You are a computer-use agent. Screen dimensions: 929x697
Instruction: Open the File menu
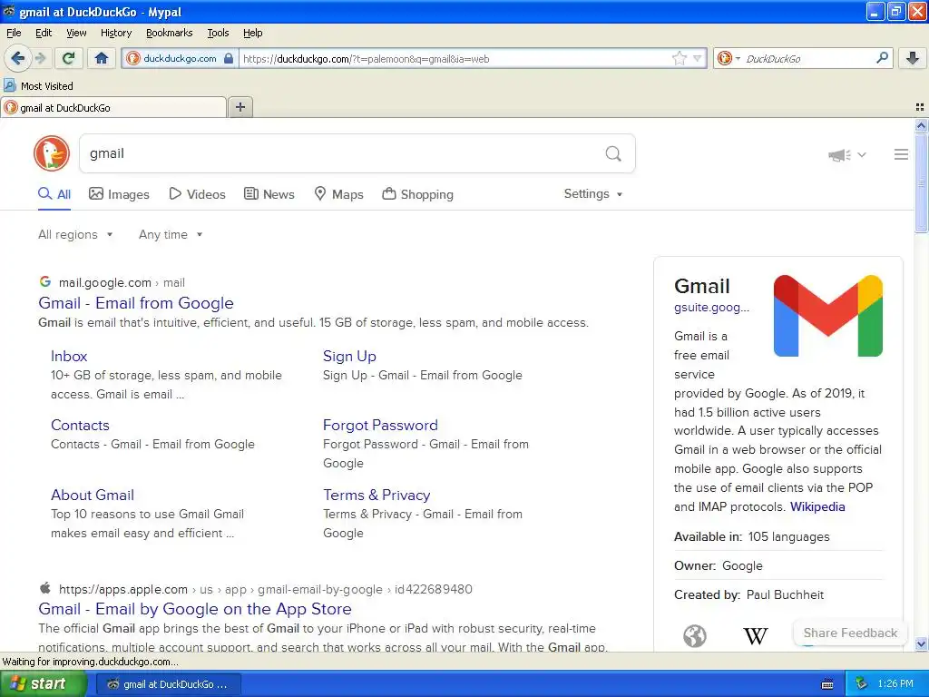(14, 33)
